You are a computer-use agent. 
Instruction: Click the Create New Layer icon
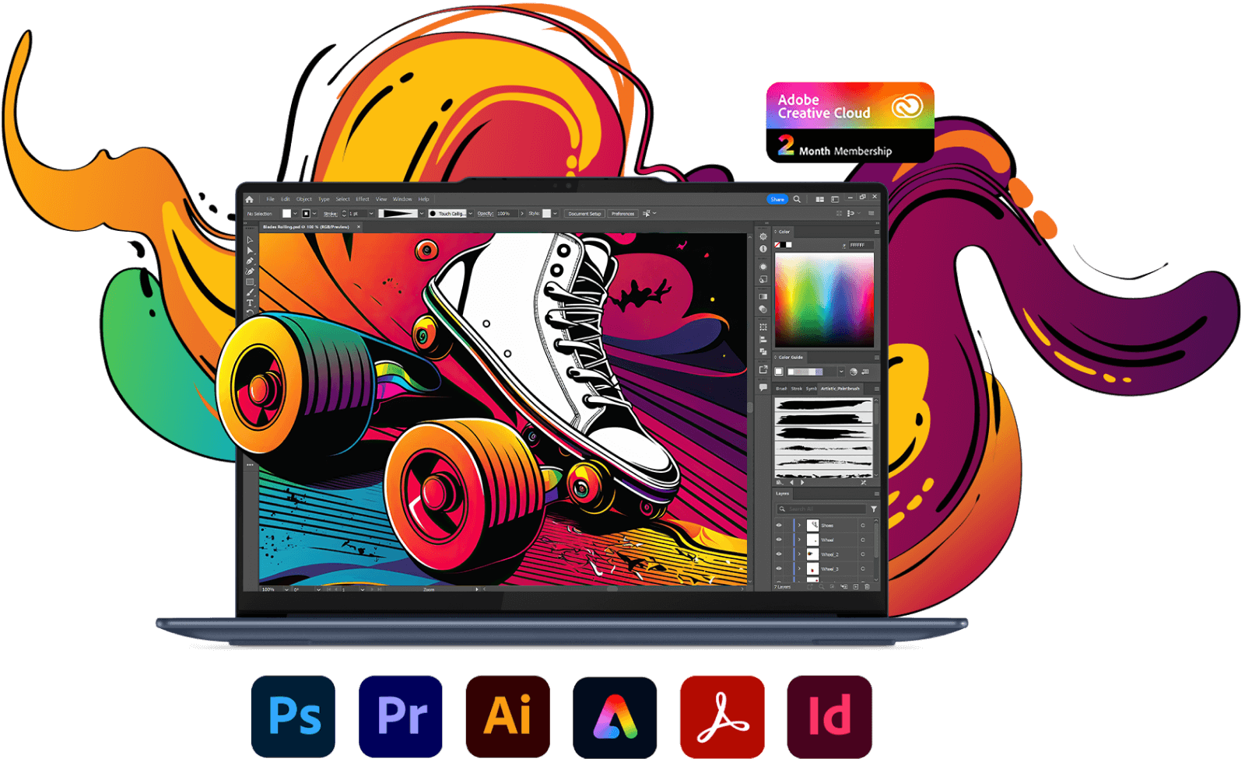[856, 587]
